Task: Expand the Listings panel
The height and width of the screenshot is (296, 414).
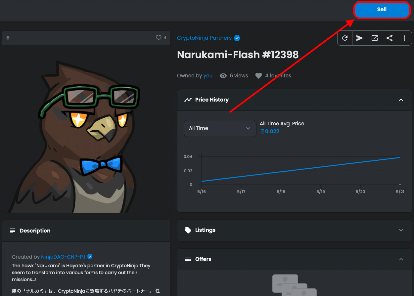Action: pos(401,230)
